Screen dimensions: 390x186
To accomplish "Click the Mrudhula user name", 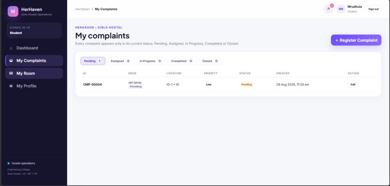I will (x=355, y=7).
